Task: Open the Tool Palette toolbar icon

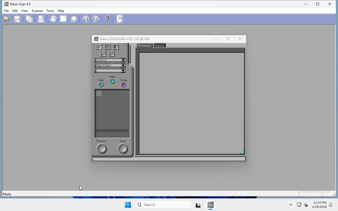Action: click(x=120, y=19)
